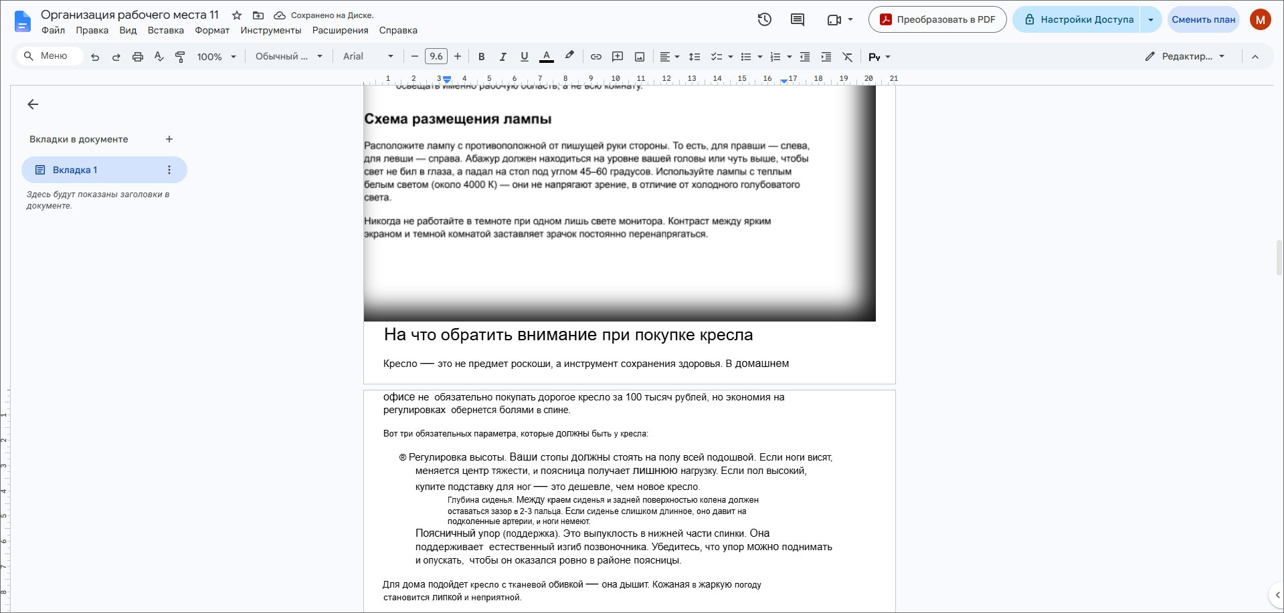Close the tabs panel with the back arrow
Image resolution: width=1284 pixels, height=613 pixels.
(33, 104)
